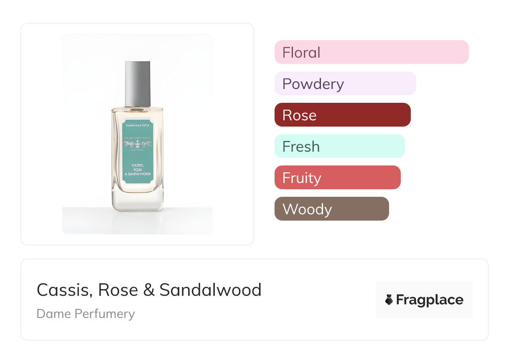Select the Floral accord bar
The height and width of the screenshot is (361, 509).
tap(372, 52)
